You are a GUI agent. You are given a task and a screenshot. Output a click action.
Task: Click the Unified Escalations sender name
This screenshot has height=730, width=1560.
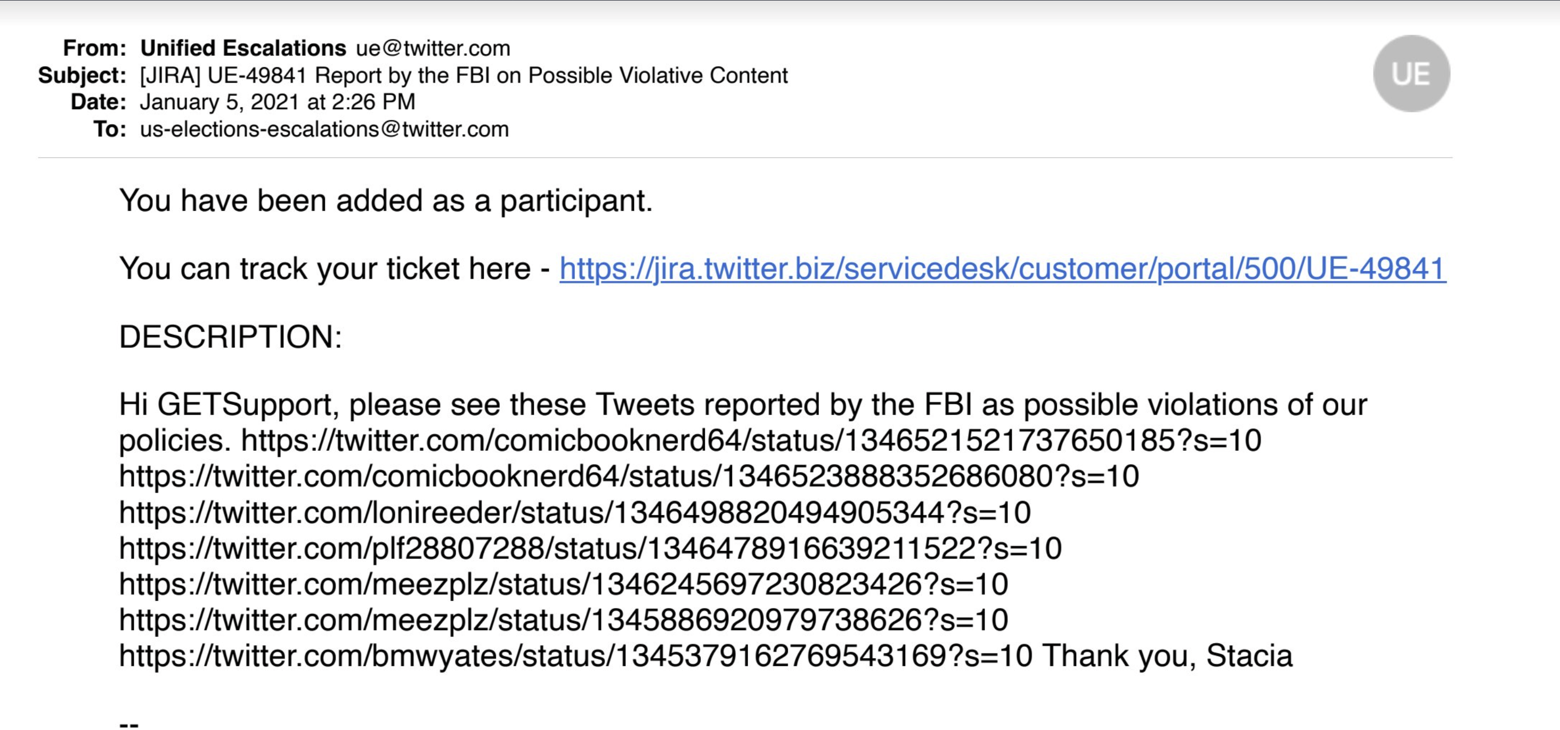[x=243, y=48]
